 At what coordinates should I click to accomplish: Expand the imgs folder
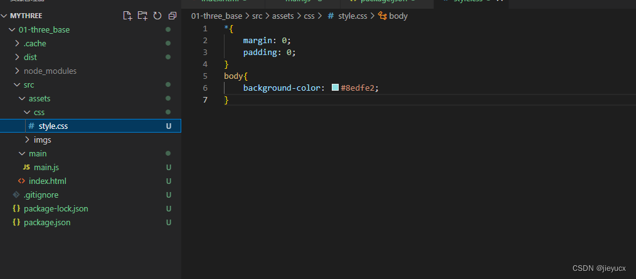click(x=27, y=139)
